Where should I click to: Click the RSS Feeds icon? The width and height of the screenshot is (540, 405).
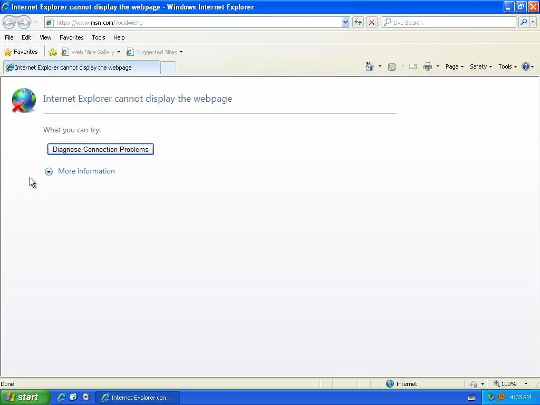392,67
